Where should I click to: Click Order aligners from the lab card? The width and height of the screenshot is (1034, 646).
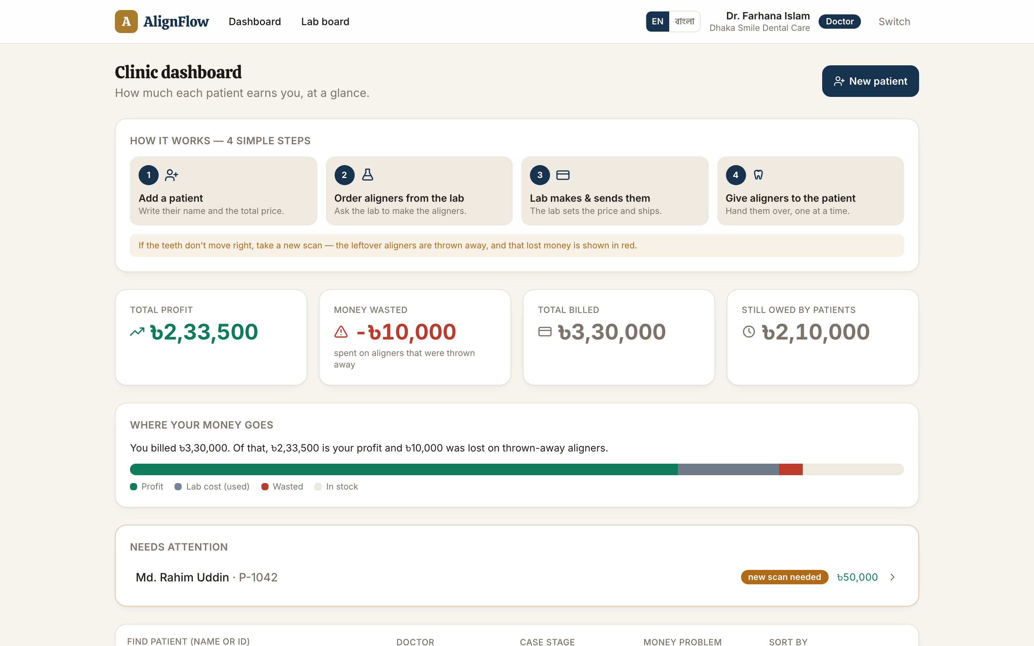419,191
